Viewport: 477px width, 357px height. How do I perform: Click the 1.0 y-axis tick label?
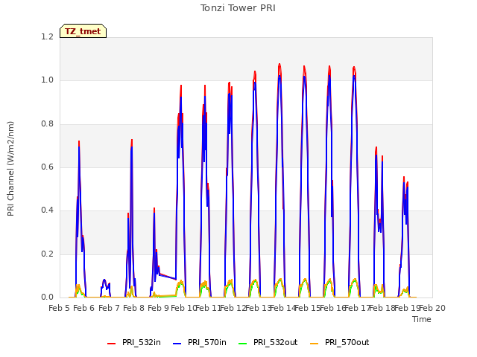pyautogui.click(x=47, y=80)
